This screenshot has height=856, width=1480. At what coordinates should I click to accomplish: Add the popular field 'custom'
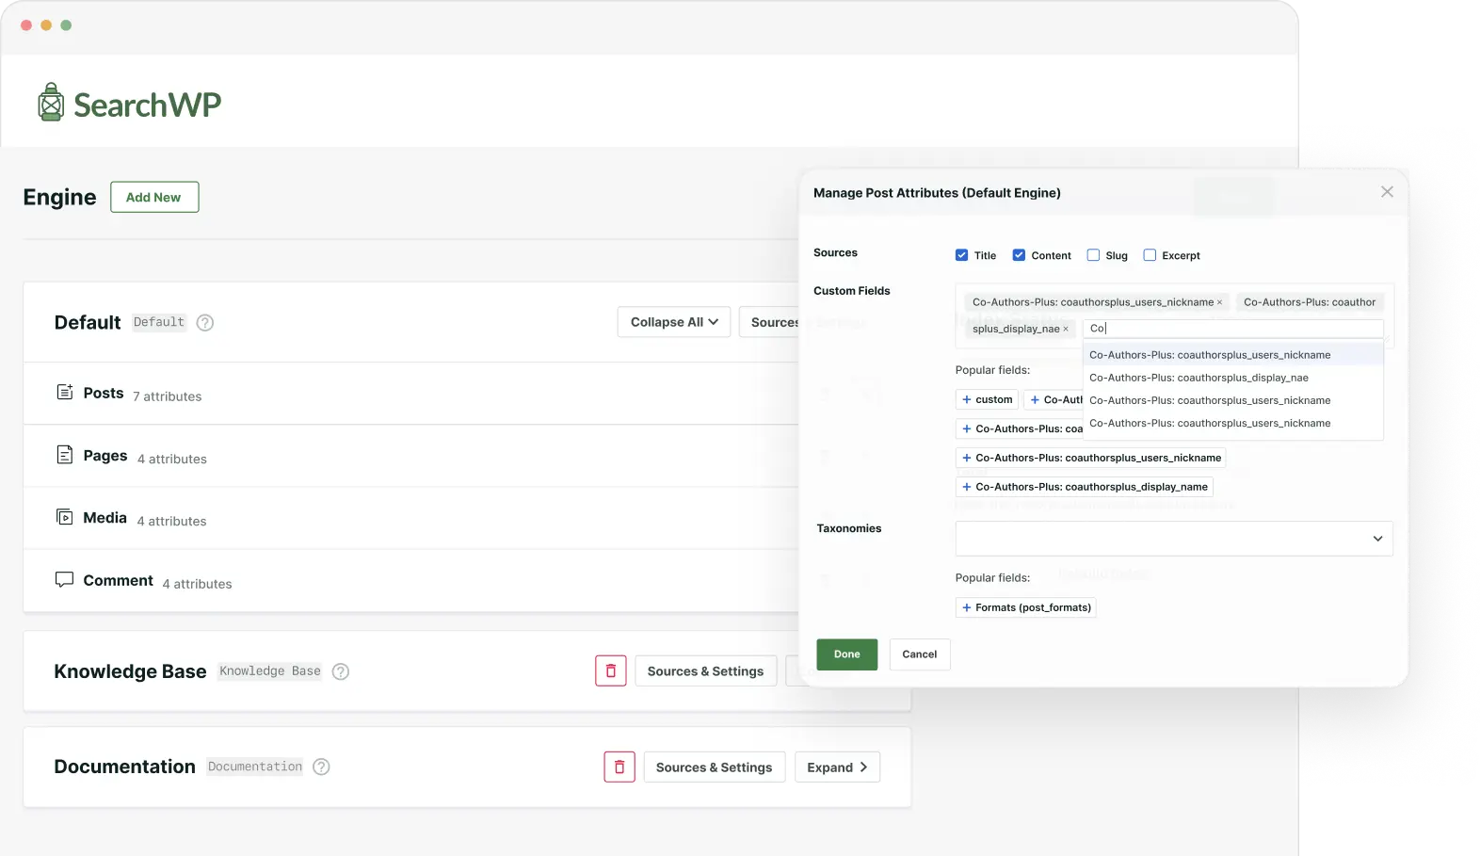987,399
